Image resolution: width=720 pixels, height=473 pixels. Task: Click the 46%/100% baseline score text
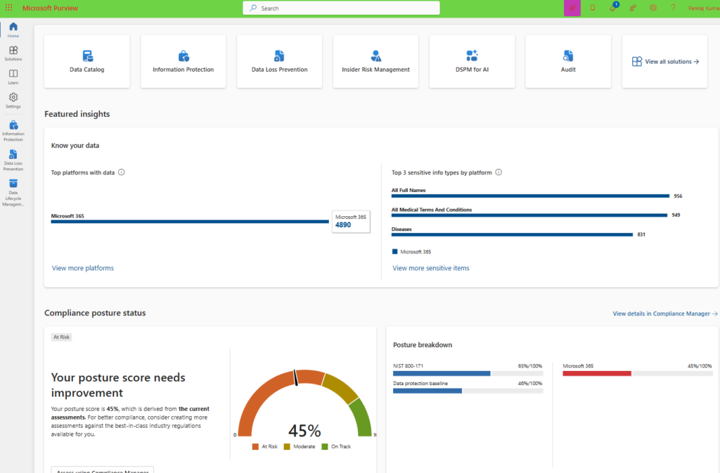coord(530,384)
